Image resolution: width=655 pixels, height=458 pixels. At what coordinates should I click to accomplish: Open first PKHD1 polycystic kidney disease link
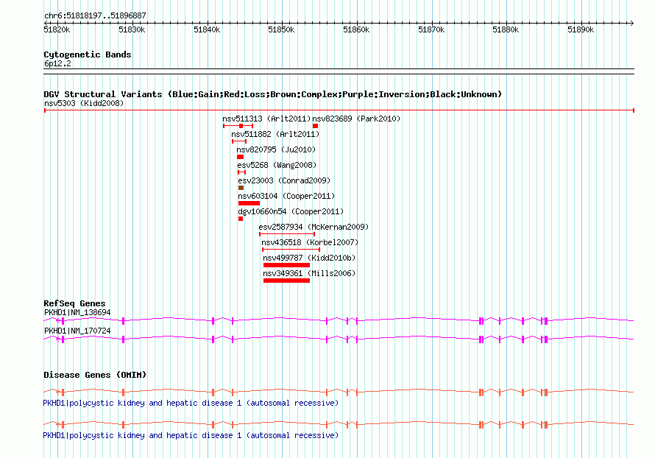[x=191, y=403]
